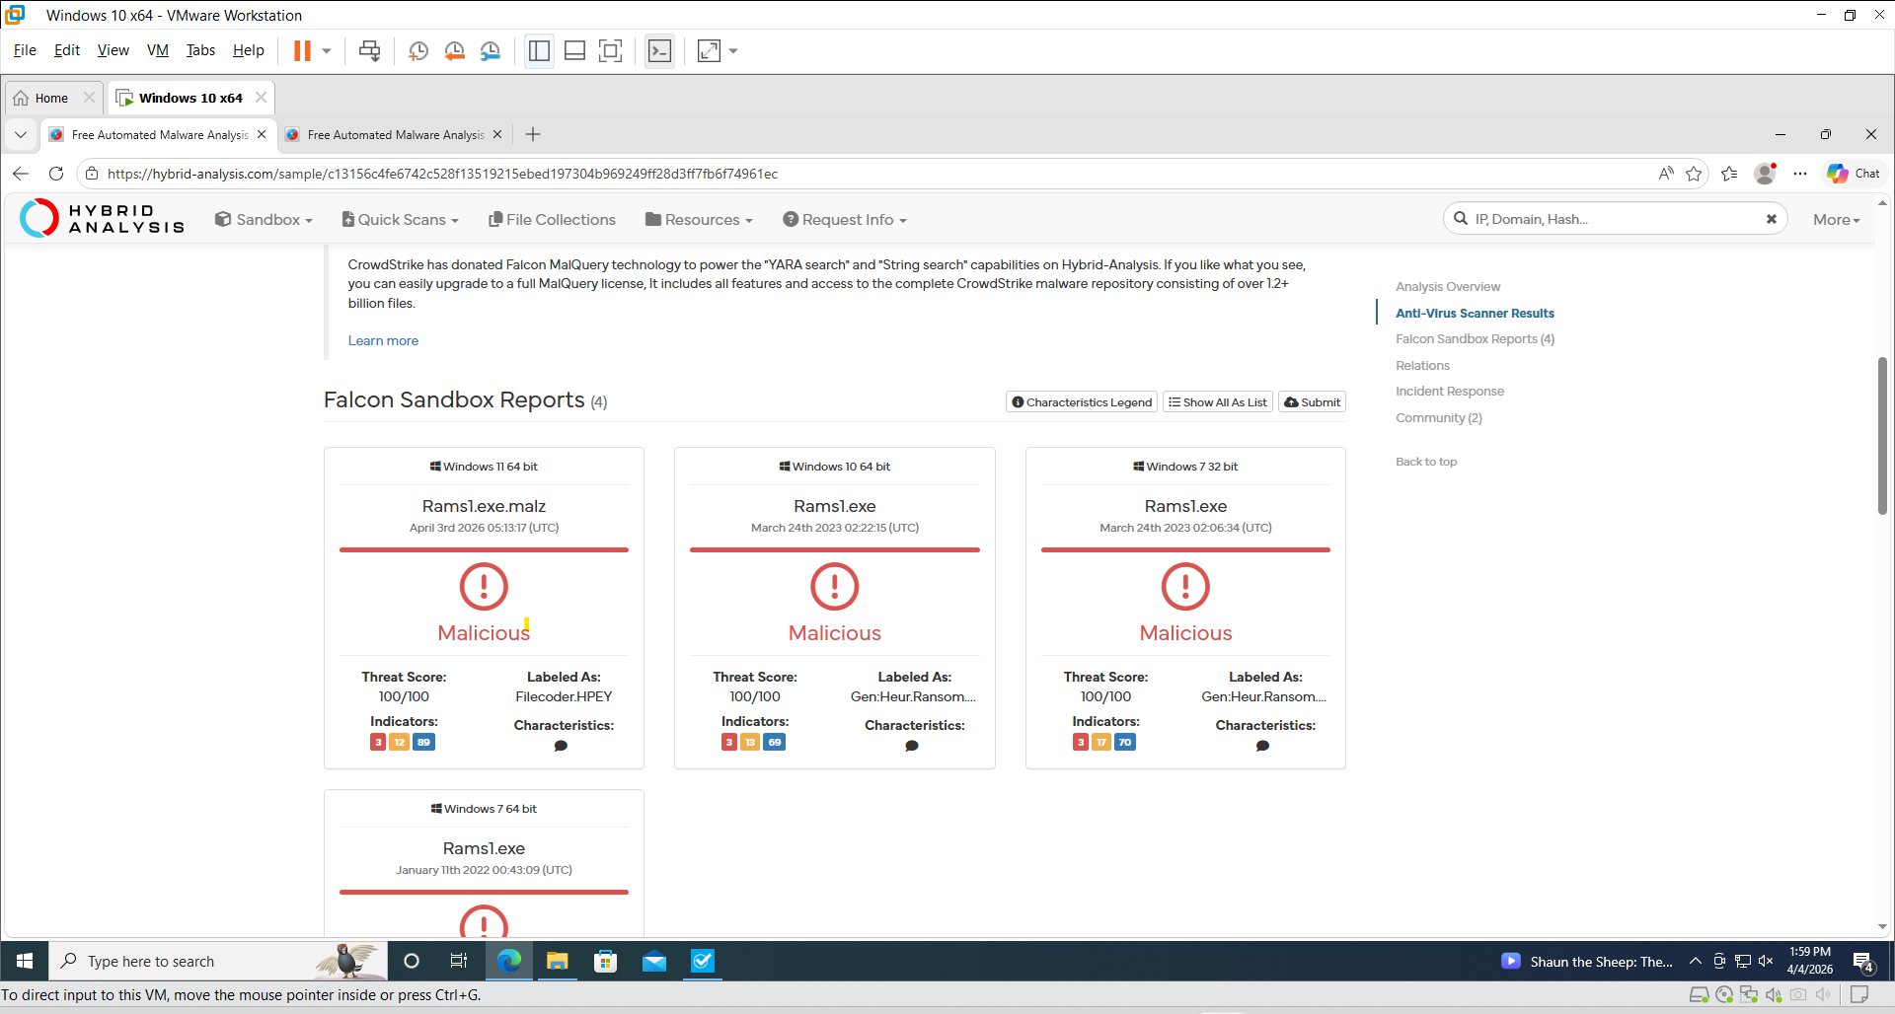Click the Back to top link

1426,462
